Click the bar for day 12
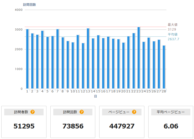 point(83,66)
